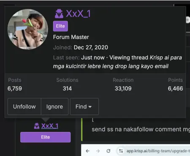Click the wide Elite banner under the username
Image resolution: width=190 pixels, height=156 pixels.
coord(46,137)
